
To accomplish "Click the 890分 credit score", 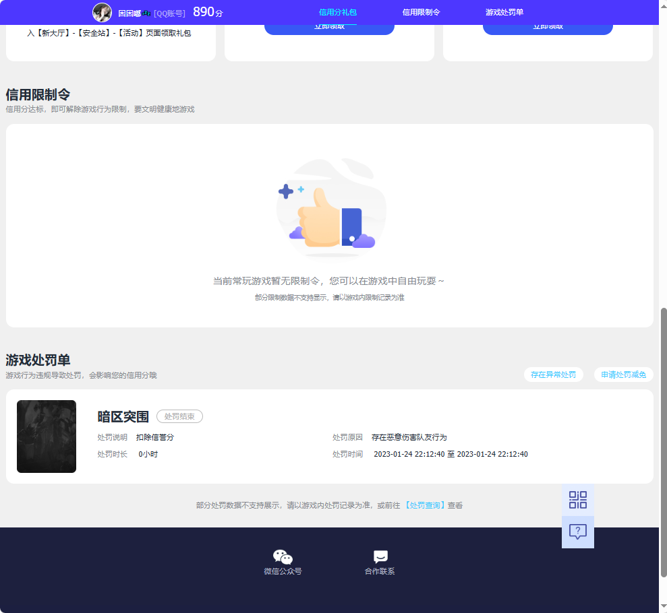I will pos(208,12).
